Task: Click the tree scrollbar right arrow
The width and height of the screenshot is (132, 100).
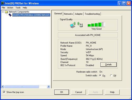Action: click(48, 87)
